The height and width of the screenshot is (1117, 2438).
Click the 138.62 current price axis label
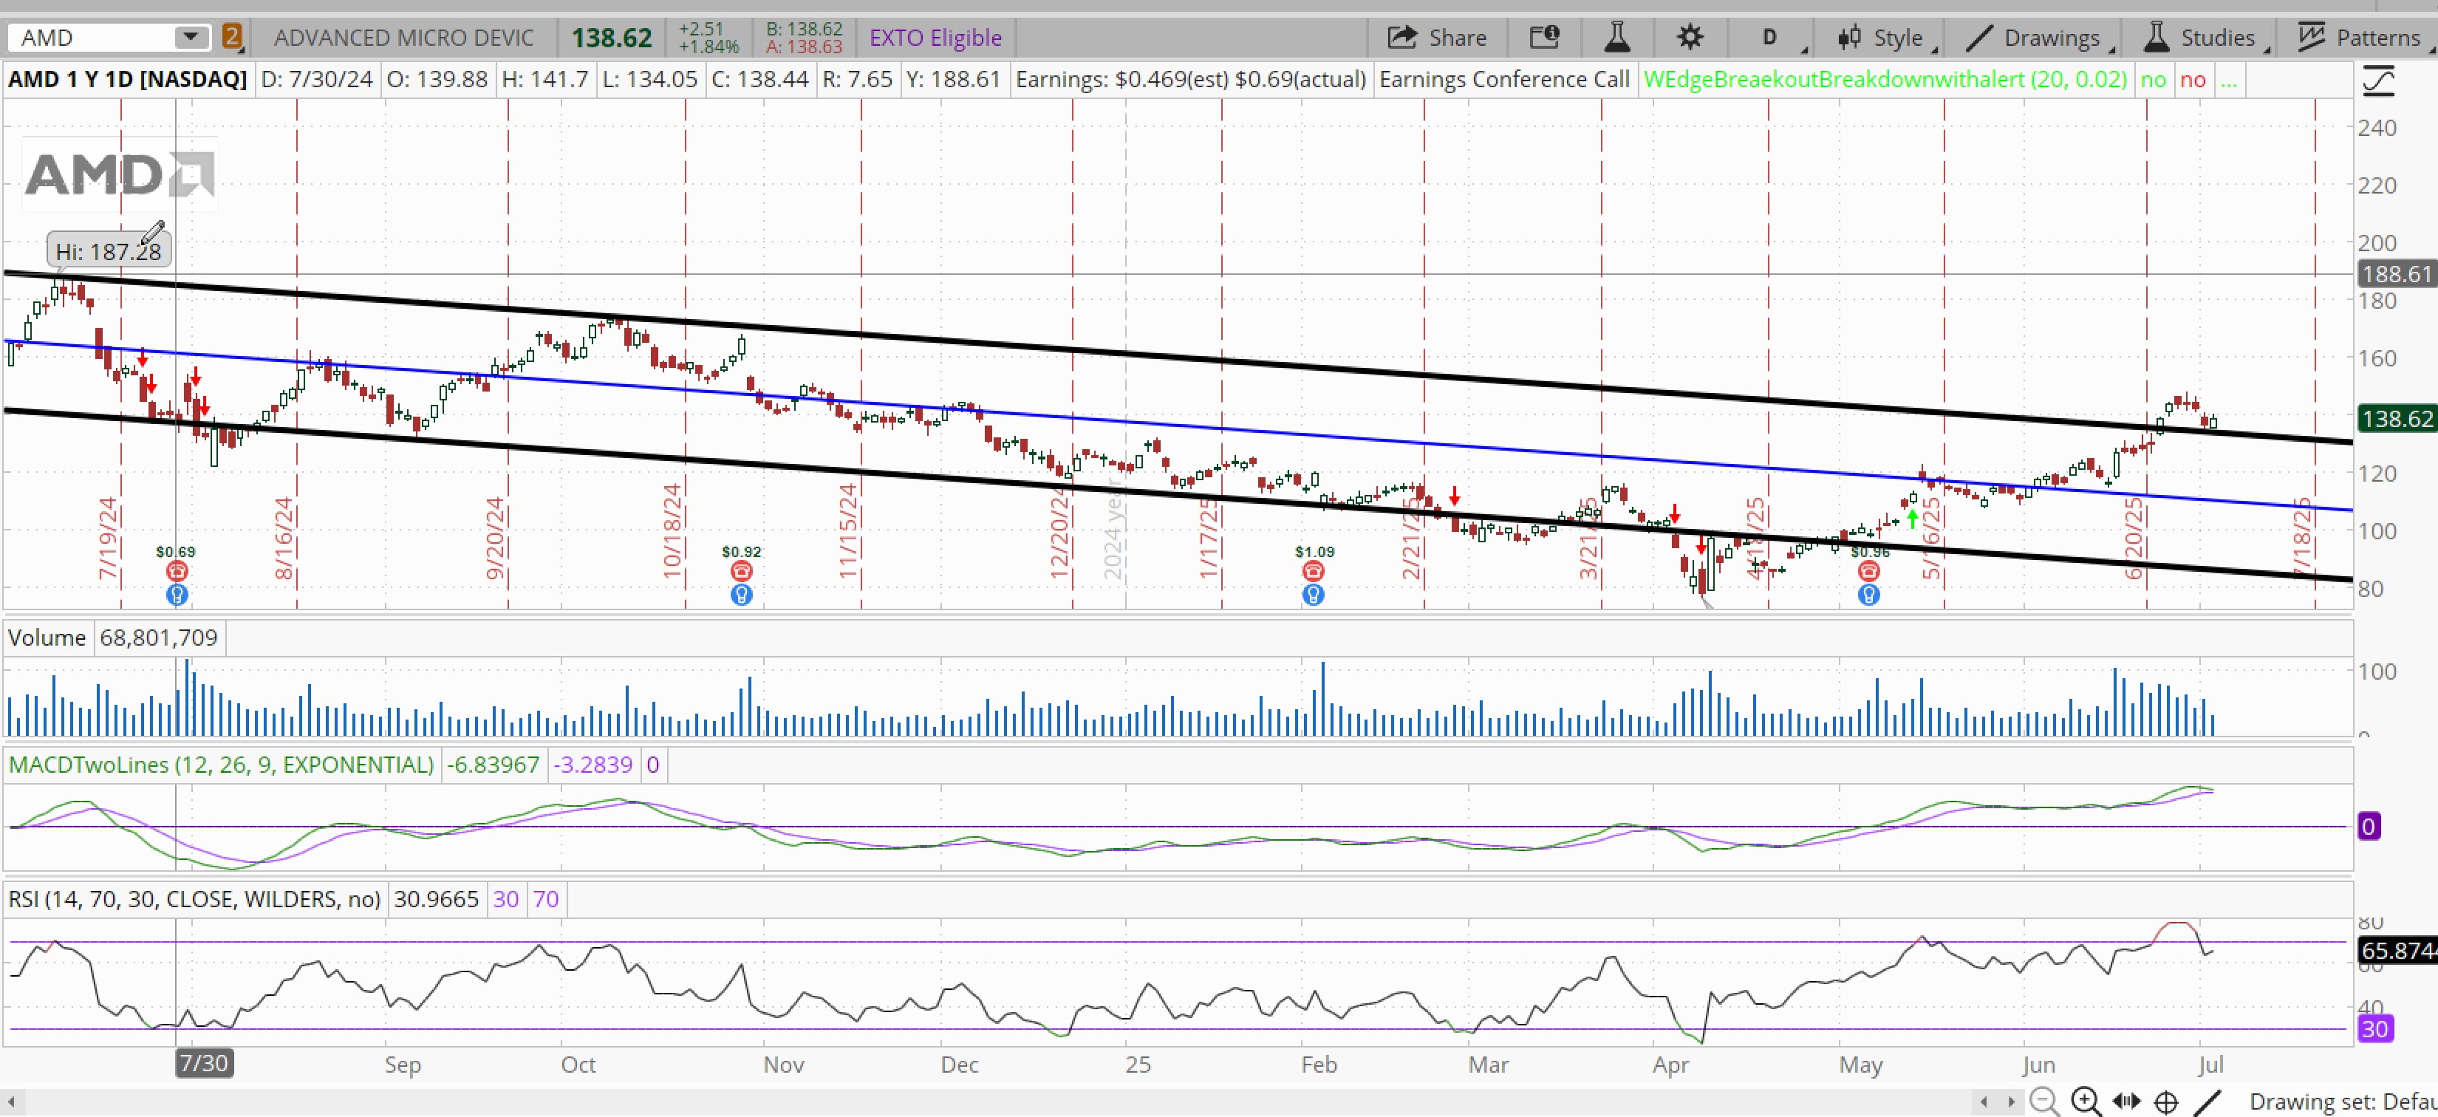click(x=2395, y=418)
